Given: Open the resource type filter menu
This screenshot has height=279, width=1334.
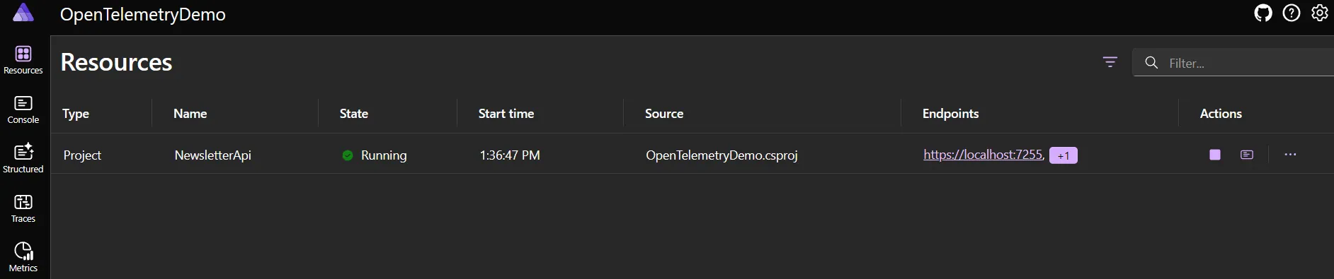Looking at the screenshot, I should coord(1110,63).
